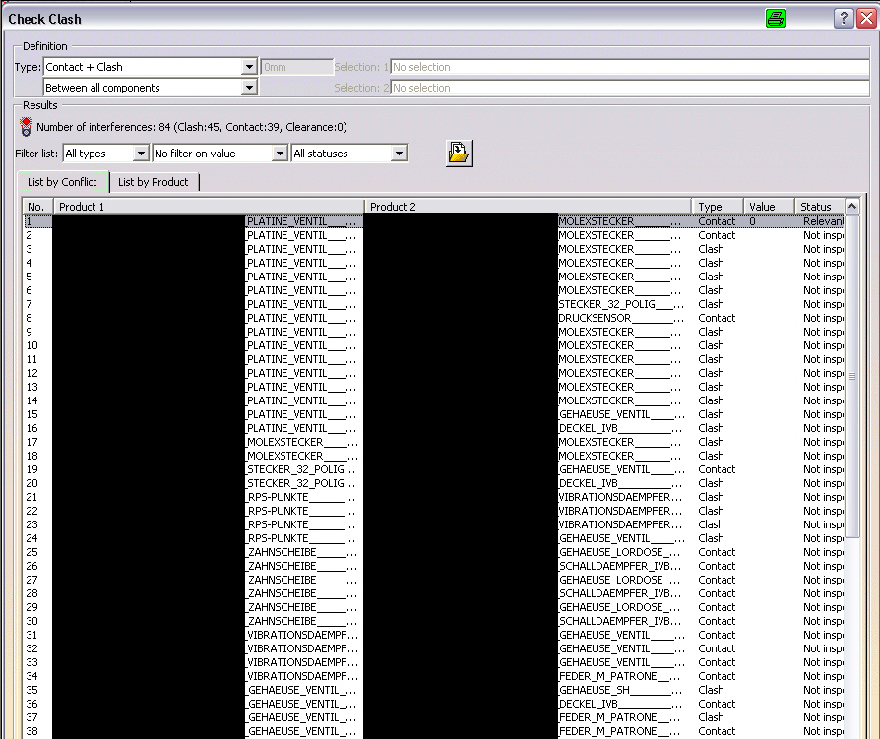Sort by the Status column header
880x739 pixels.
tap(819, 207)
